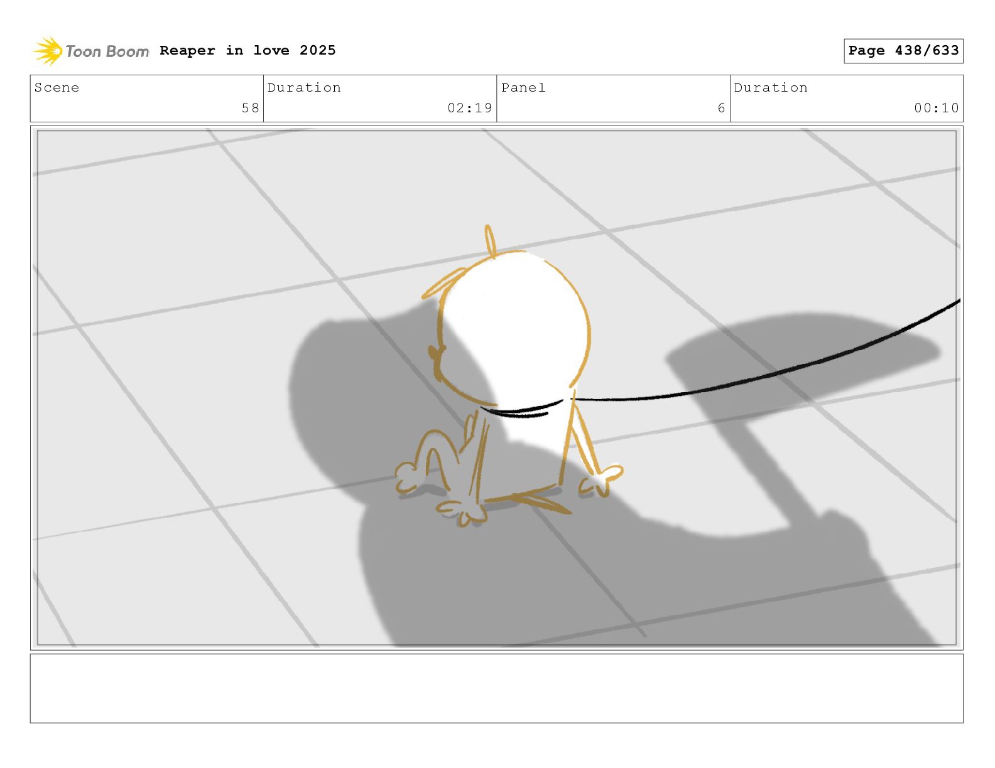Click the storyboard panel drawing
The image size is (995, 768).
tap(496, 388)
